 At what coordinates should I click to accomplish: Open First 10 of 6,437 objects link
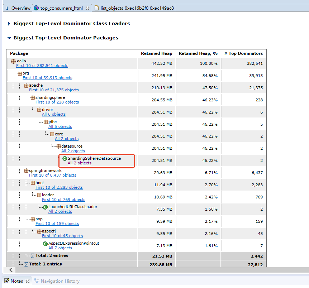click(52, 175)
